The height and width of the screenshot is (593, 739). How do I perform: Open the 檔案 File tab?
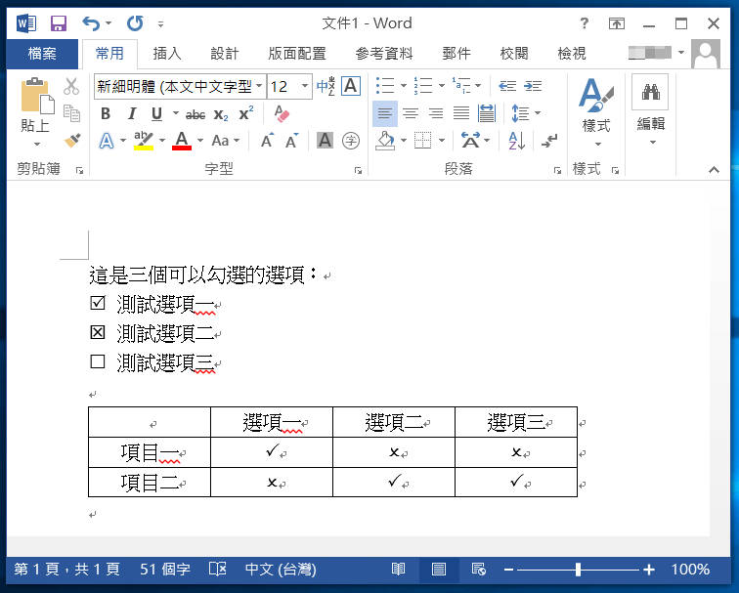pos(42,54)
